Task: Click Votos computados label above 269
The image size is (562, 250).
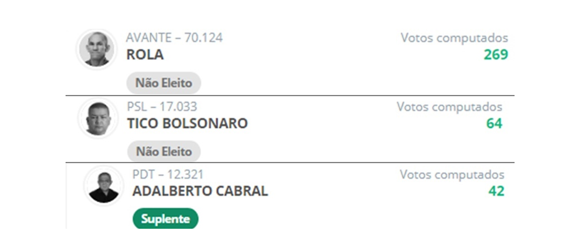Action: (x=454, y=38)
